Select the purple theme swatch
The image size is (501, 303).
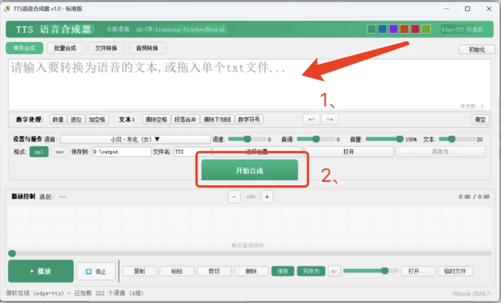click(x=393, y=29)
